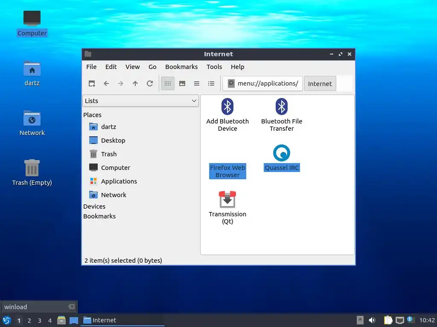Viewport: 437px width, 327px height.
Task: Open the Help menu
Action: (237, 67)
